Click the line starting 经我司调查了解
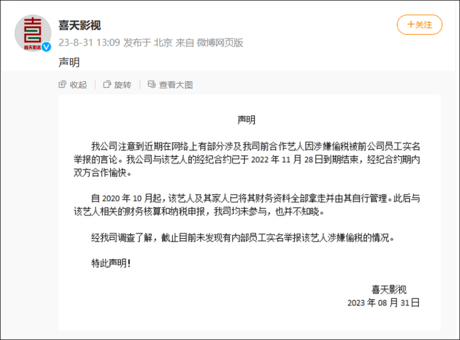 click(243, 237)
